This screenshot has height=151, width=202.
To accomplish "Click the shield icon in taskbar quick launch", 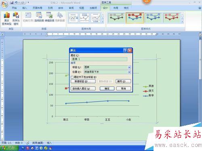I will (41, 148).
